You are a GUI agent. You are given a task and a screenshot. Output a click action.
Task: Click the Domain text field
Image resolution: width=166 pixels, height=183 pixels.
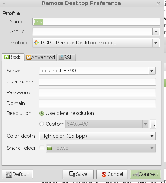(97, 103)
